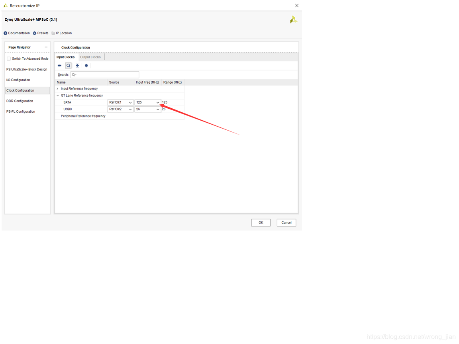Click USB0 range value 26

164,109
